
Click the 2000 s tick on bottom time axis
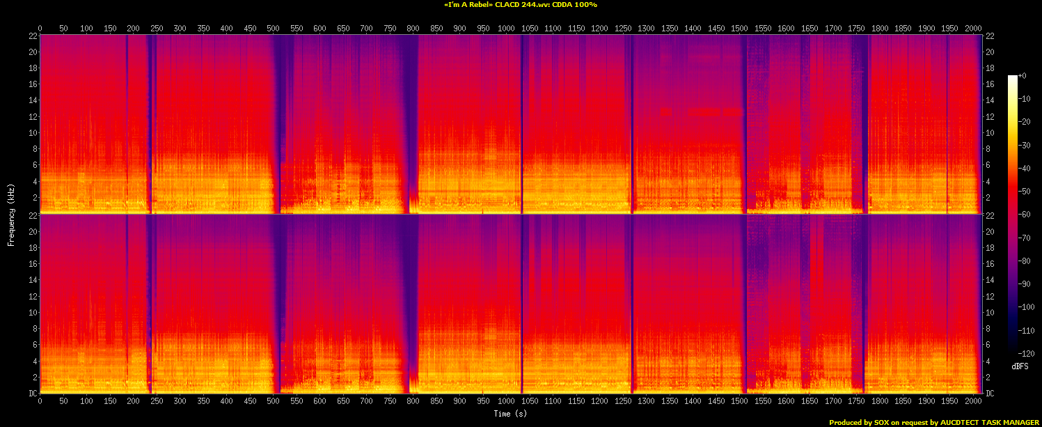(x=972, y=402)
